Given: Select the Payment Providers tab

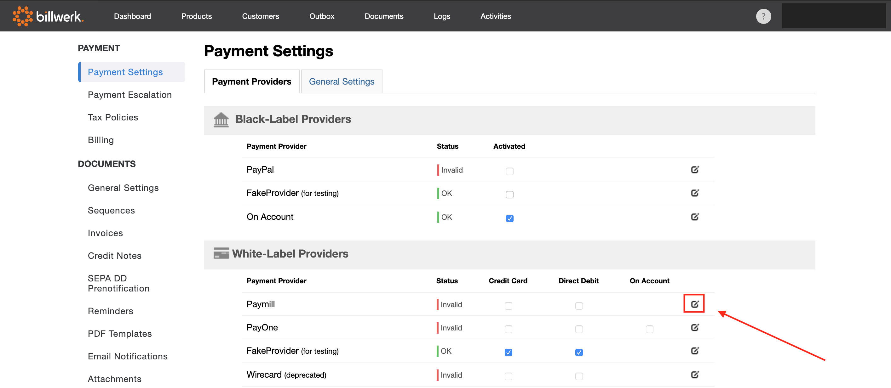Looking at the screenshot, I should 251,81.
